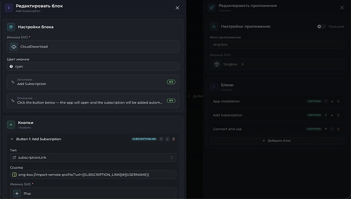
Task: Open the subscriptionLink type dropdown
Action: pyautogui.click(x=93, y=157)
